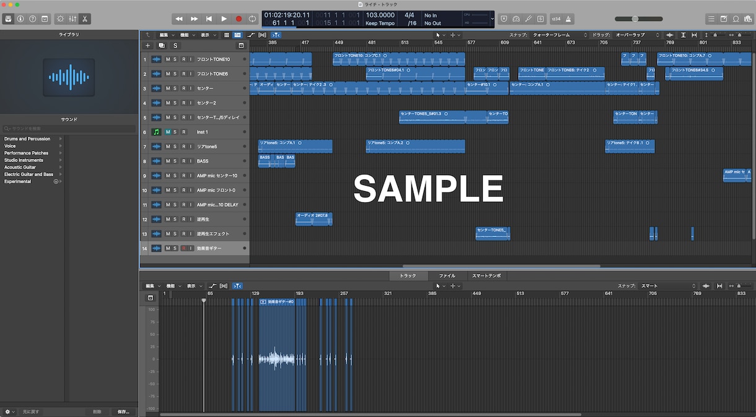Select the トラック editor tab
Viewport: 756px width, 417px height.
click(408, 276)
